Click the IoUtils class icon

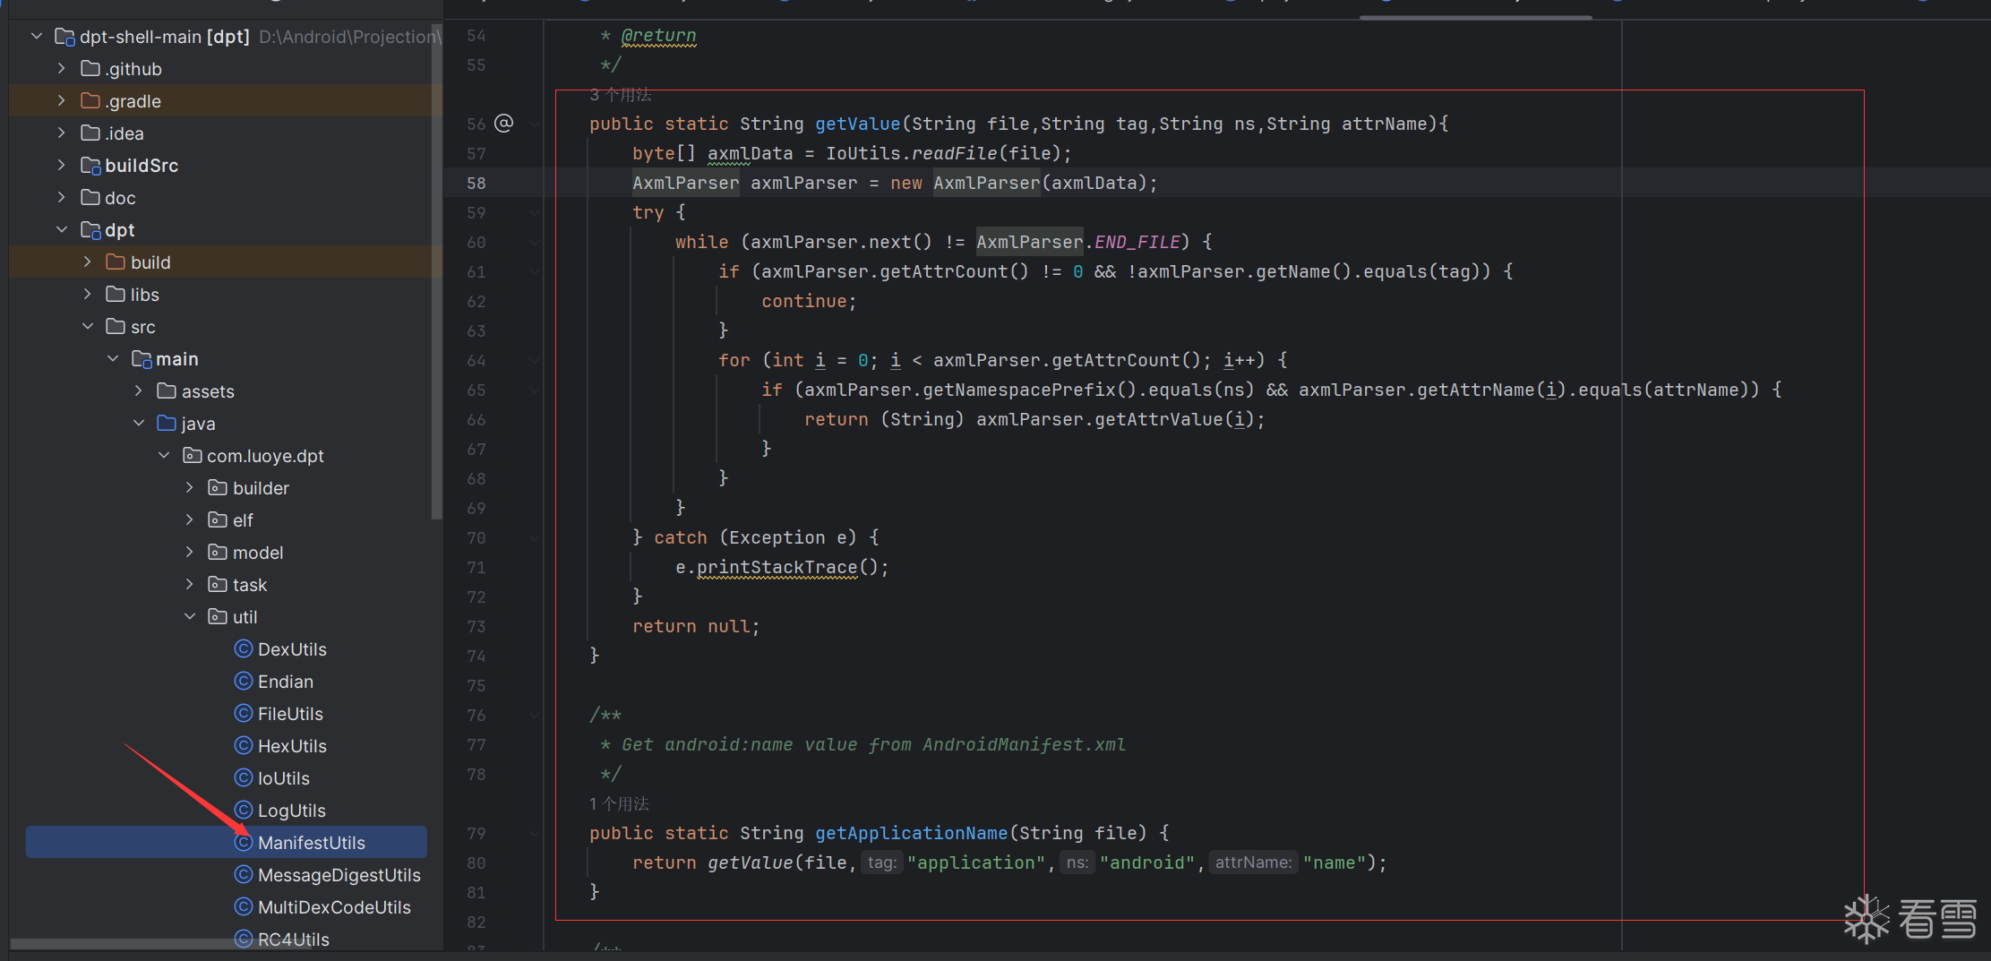tap(243, 777)
